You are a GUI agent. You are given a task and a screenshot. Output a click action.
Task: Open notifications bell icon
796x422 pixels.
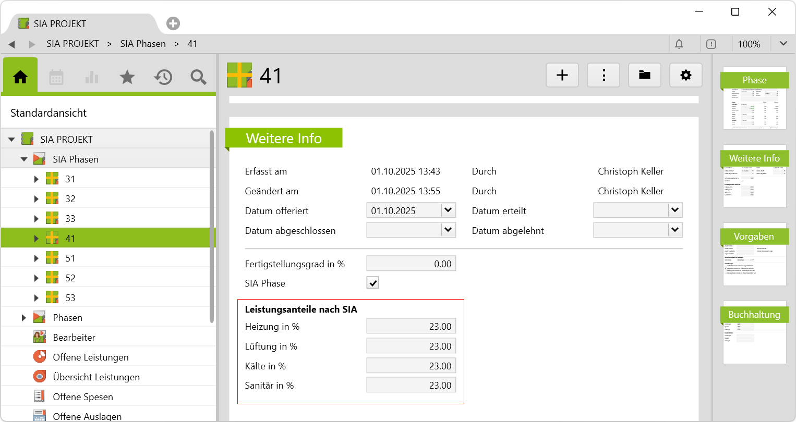coord(679,44)
